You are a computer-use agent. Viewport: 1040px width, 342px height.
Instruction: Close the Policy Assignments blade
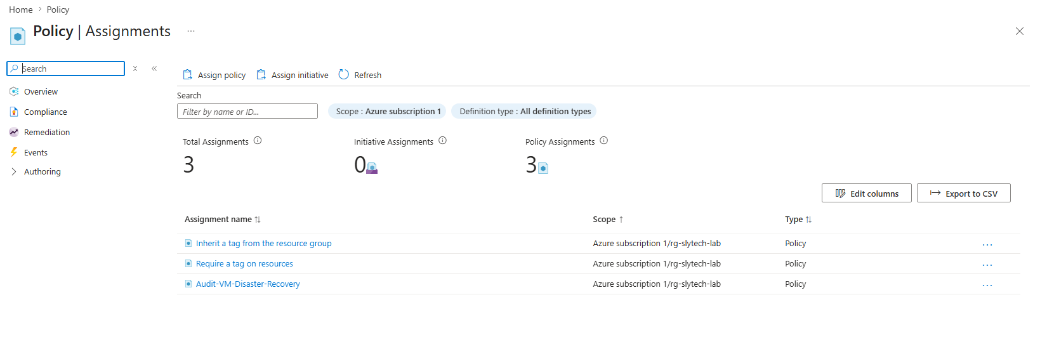(1020, 31)
